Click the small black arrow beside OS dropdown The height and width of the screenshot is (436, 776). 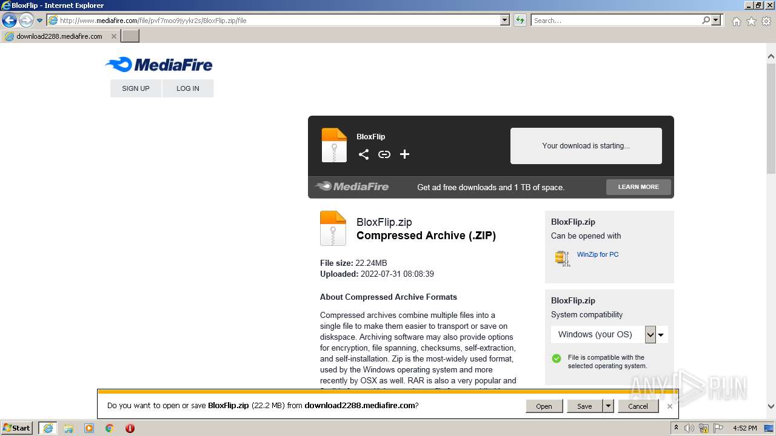661,335
